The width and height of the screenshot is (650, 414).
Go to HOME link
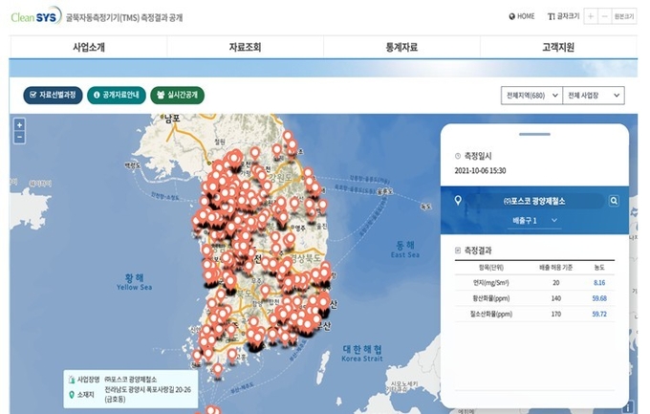click(x=522, y=16)
